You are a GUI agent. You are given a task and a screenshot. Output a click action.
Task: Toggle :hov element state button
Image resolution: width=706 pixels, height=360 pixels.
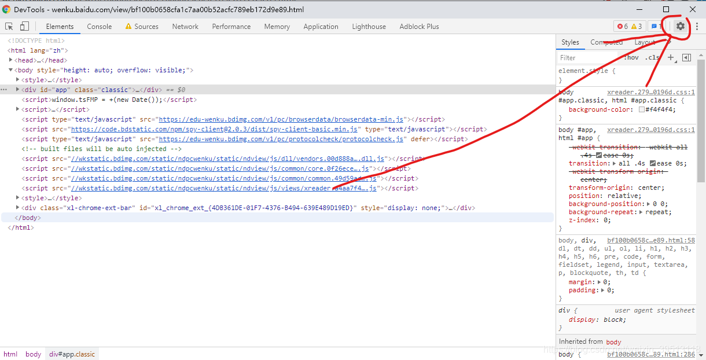coord(631,57)
